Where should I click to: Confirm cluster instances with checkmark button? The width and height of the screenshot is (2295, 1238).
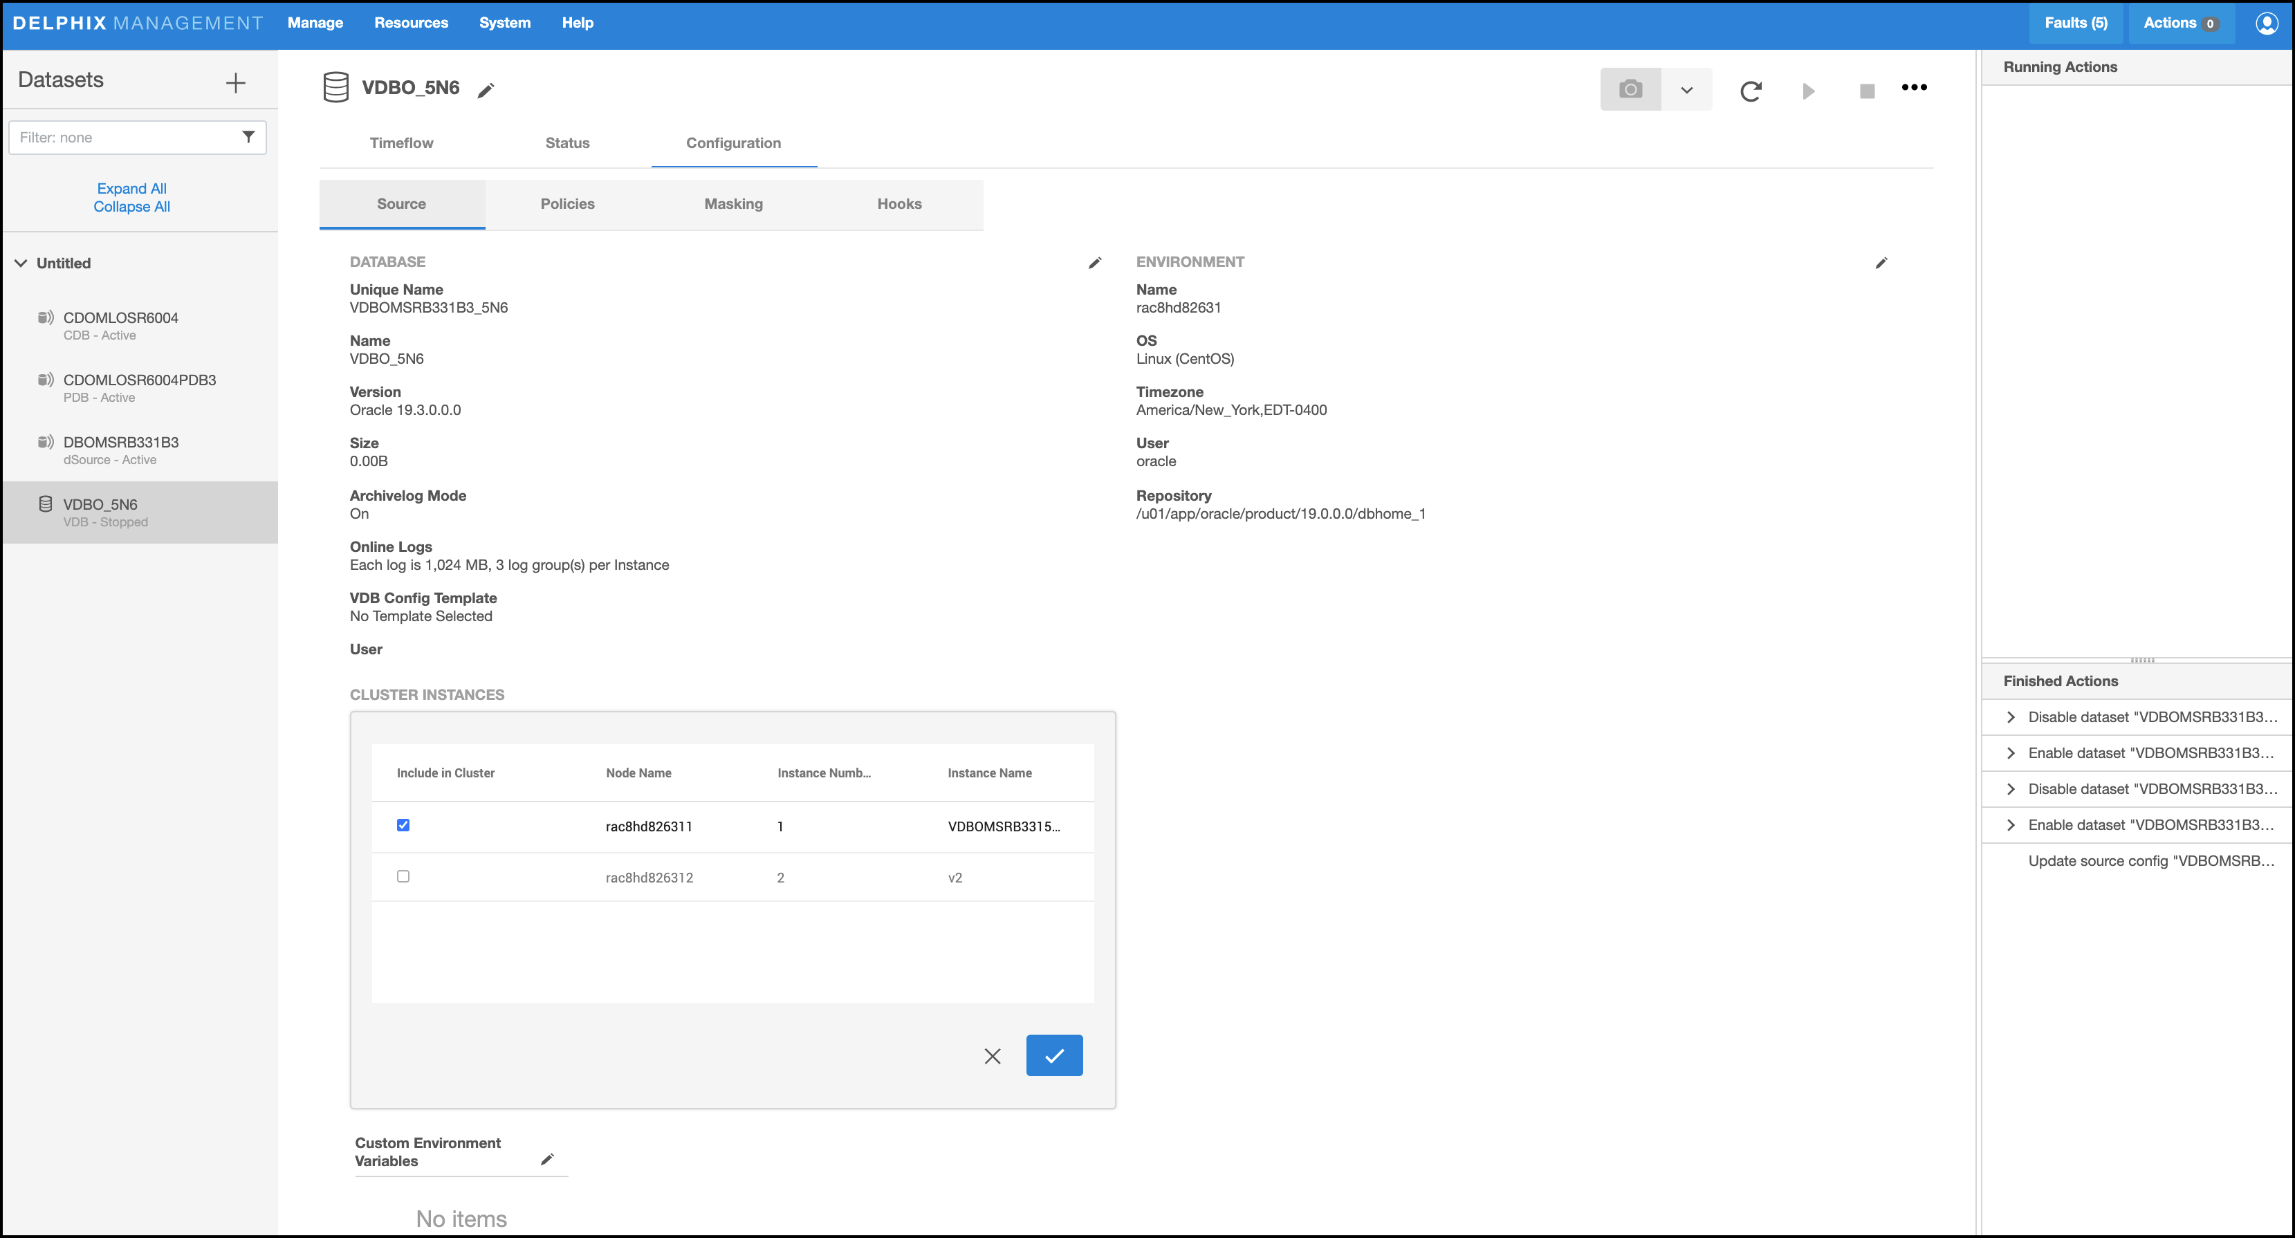(1053, 1055)
